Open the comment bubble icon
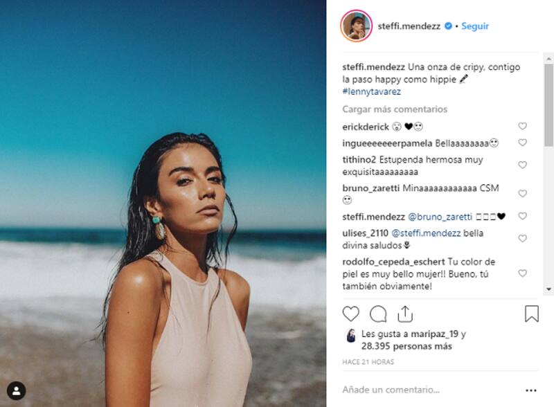The height and width of the screenshot is (407, 554). pos(378,314)
